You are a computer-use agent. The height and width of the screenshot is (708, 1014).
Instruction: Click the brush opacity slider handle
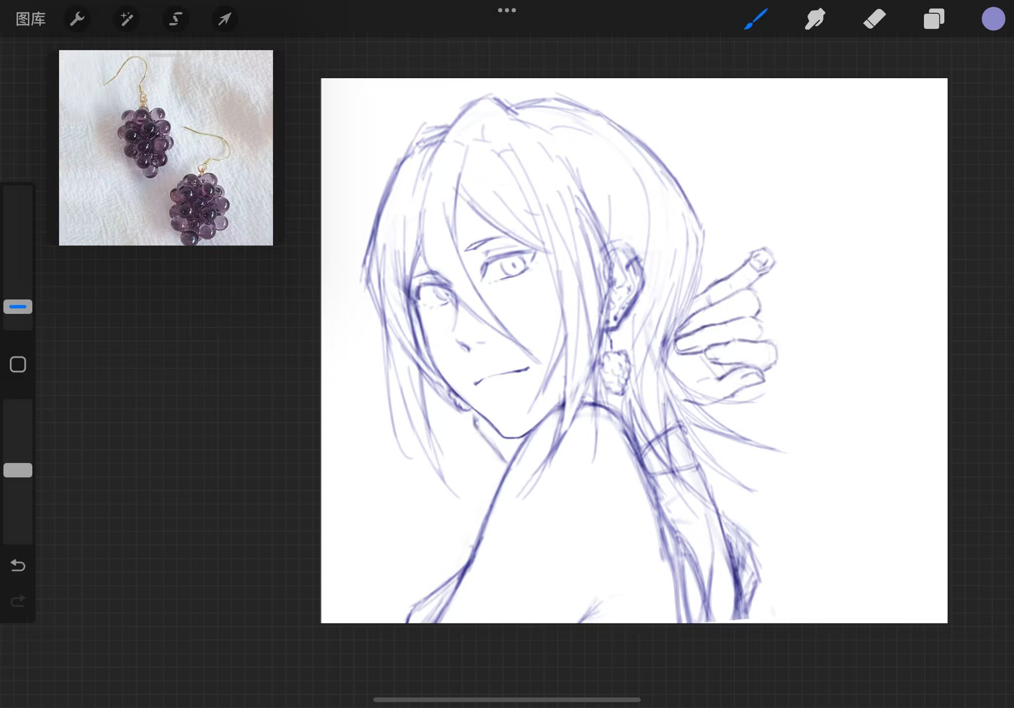tap(18, 470)
